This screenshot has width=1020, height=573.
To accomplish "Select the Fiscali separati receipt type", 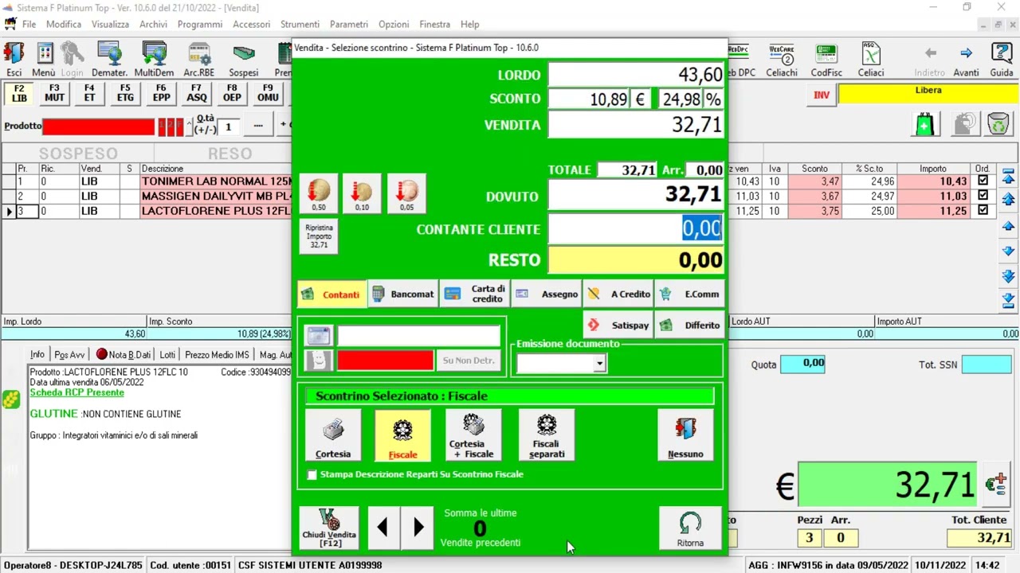I will (547, 435).
